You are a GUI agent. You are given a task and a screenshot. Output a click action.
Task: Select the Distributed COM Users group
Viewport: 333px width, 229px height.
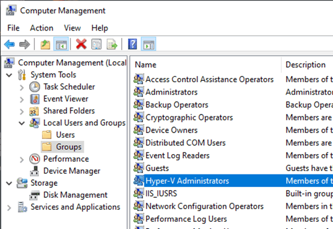pyautogui.click(x=186, y=143)
